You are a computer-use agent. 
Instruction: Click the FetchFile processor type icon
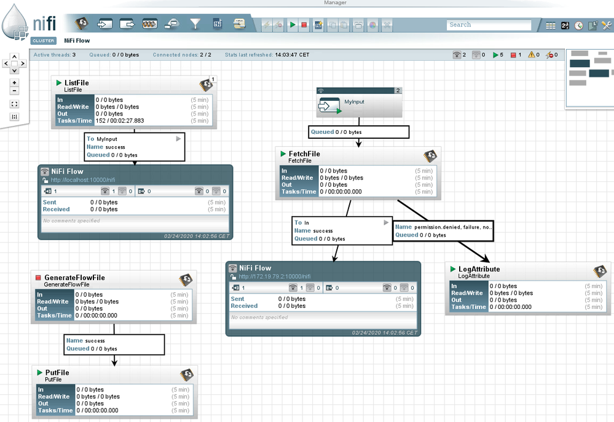tap(430, 156)
